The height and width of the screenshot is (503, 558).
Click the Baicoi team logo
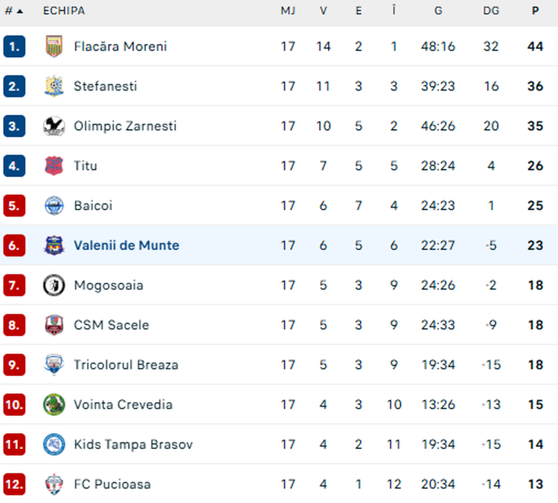[x=54, y=205]
